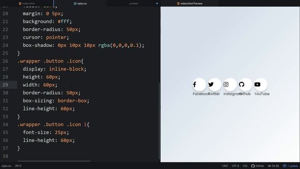The width and height of the screenshot is (300, 169).
Task: Click line number 34 in gutter
Action: pyautogui.click(x=5, y=124)
